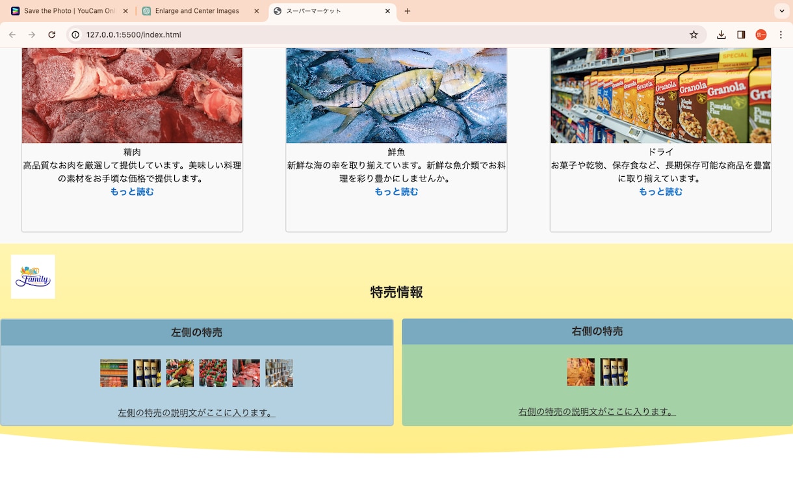Open もっと読む link under ドライ

[660, 192]
